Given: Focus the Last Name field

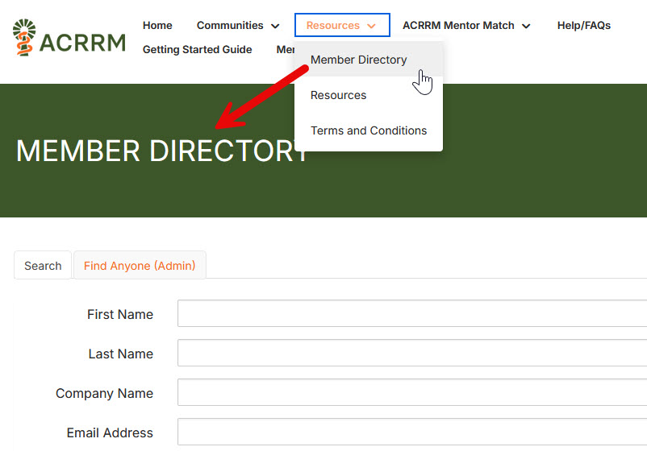Looking at the screenshot, I should click(x=412, y=353).
